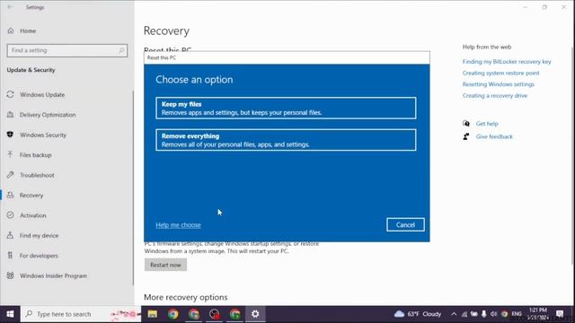The image size is (575, 323).
Task: Open the notification center icon
Action: point(560,314)
